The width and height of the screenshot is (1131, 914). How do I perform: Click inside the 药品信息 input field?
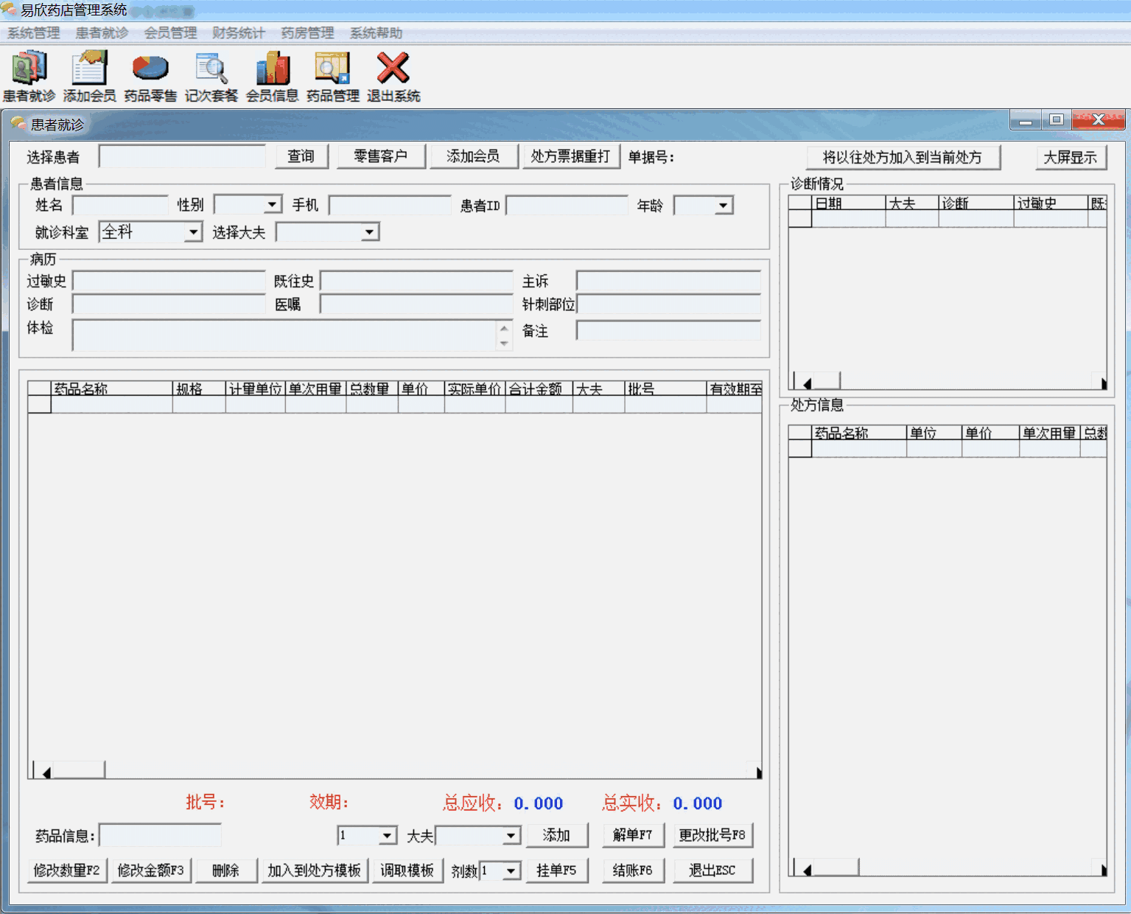click(160, 834)
